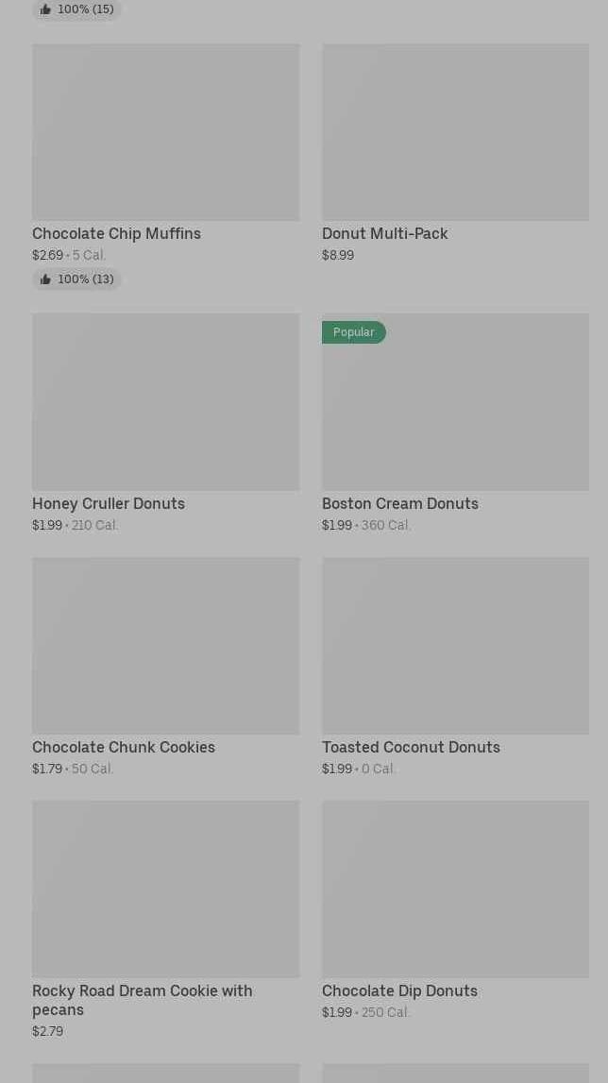Click Toasted Coconut Donuts title
The width and height of the screenshot is (608, 1083).
411,747
